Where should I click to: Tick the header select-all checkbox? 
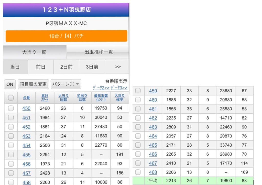point(11,97)
